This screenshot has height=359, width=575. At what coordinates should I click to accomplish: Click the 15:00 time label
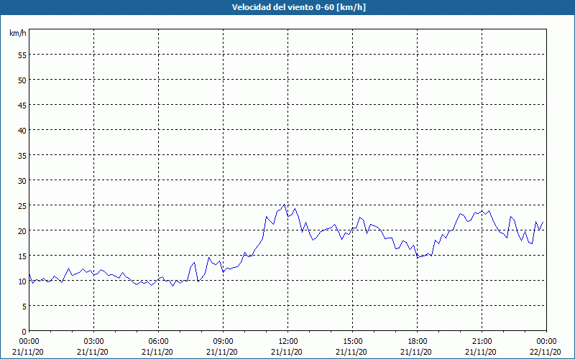352,342
